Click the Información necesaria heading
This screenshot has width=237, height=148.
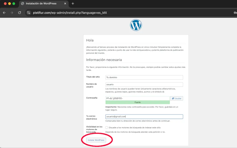click(x=104, y=60)
